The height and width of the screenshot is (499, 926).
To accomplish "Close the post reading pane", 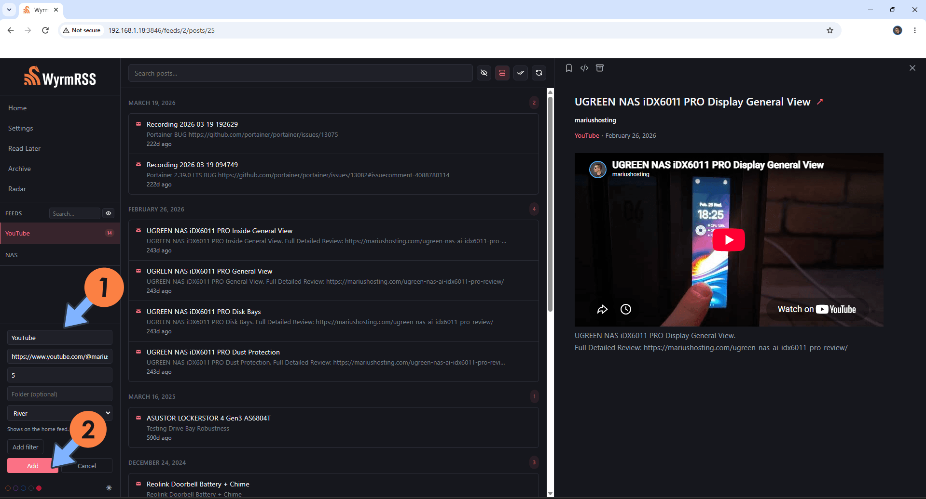I will 912,68.
